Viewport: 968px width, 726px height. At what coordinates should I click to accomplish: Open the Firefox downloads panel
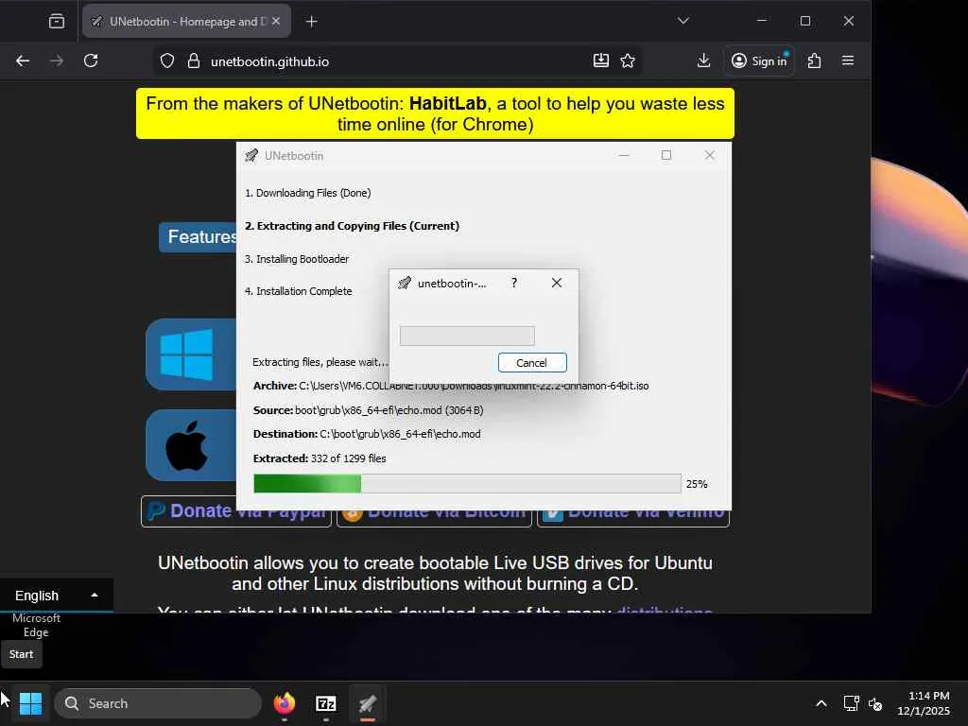(703, 60)
